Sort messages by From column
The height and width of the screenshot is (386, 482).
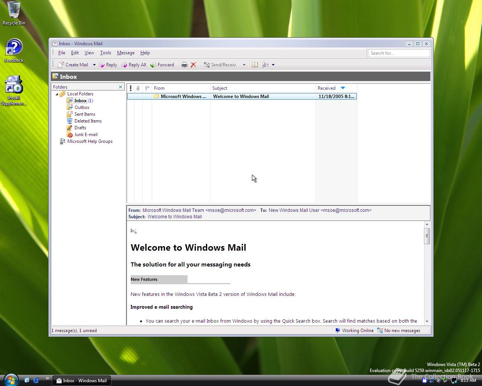[x=181, y=88]
